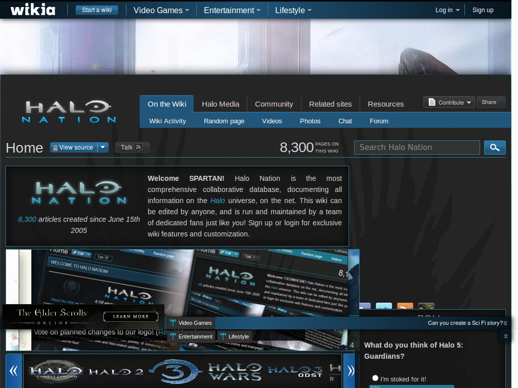Viewport: 518px width, 388px height.
Task: Click the Start a wiki button
Action: (x=97, y=10)
